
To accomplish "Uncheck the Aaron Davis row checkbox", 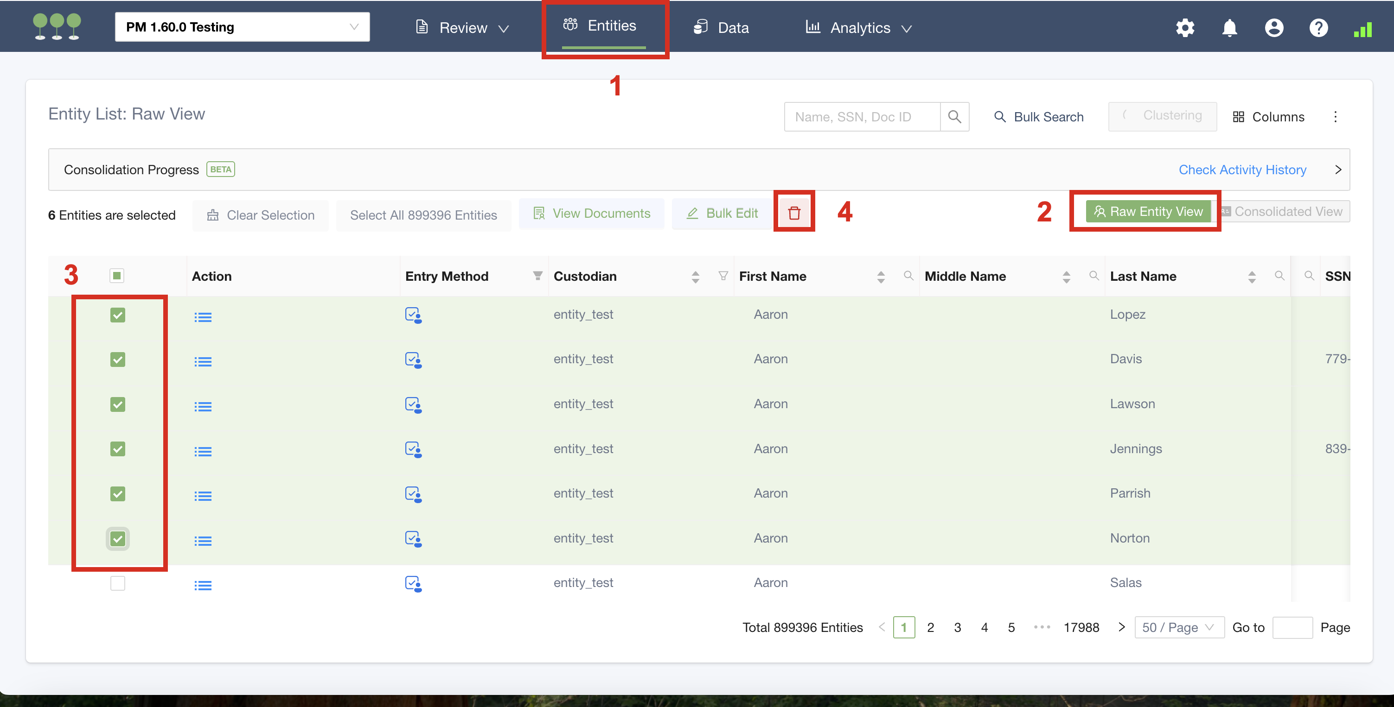I will point(117,360).
